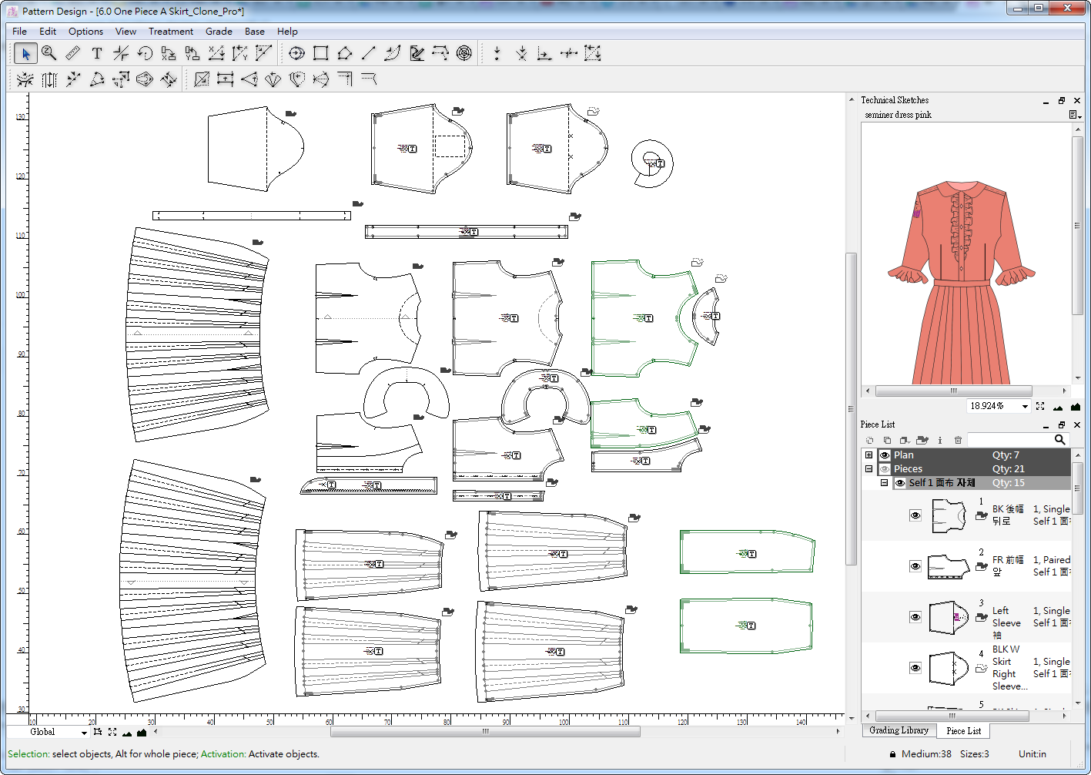Expand the Plan tree node
The width and height of the screenshot is (1091, 775).
pos(869,455)
